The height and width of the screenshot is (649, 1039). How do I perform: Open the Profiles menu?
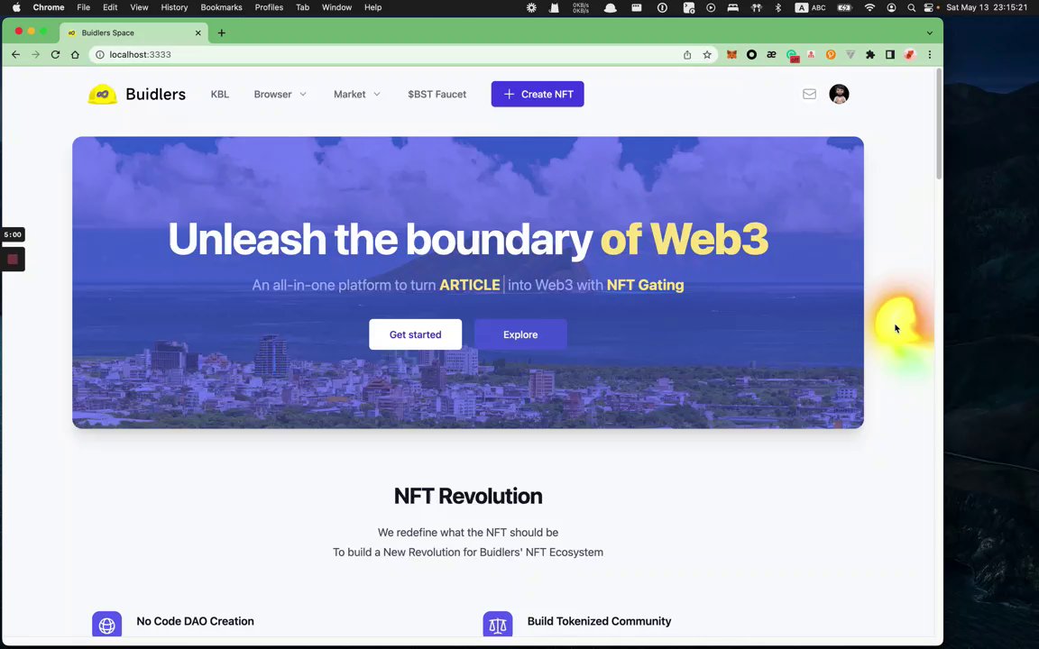269,7
